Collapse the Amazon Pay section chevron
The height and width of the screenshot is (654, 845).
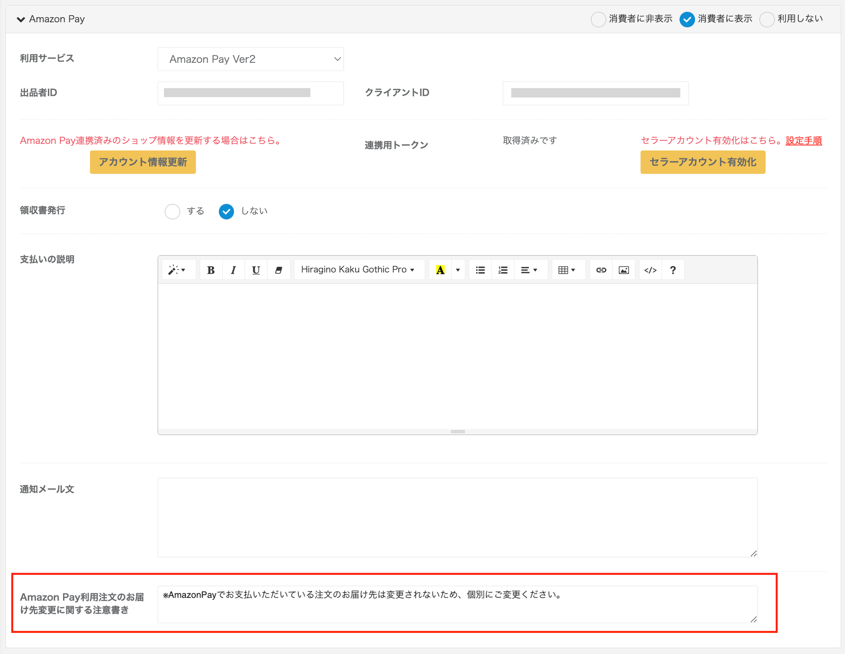21,19
